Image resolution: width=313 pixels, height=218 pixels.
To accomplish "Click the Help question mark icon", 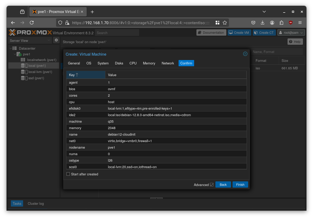I will [x=291, y=42].
